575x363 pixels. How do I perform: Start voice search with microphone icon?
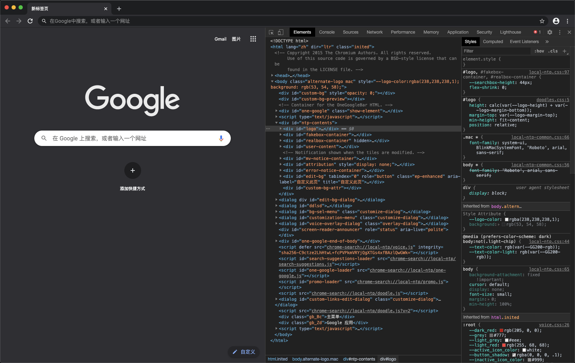pyautogui.click(x=221, y=138)
